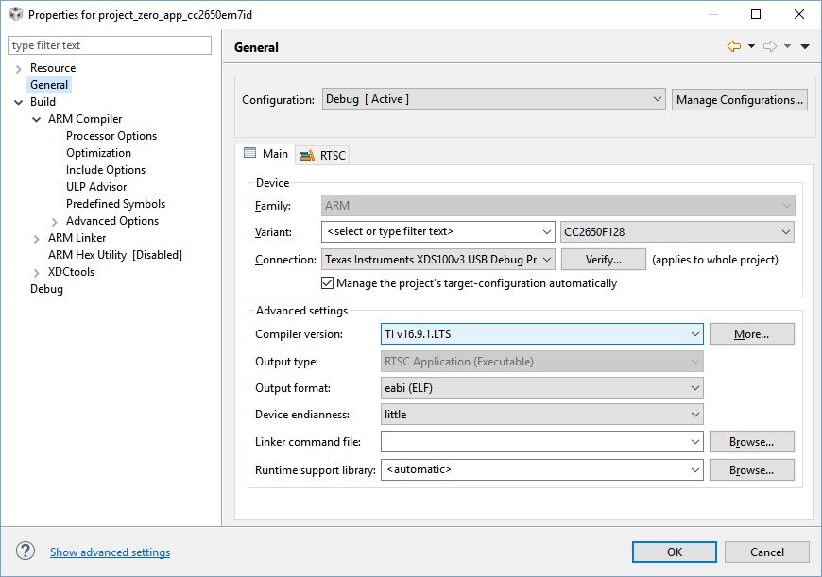This screenshot has width=822, height=577.
Task: Expand the Advanced Options node
Action: tap(55, 221)
